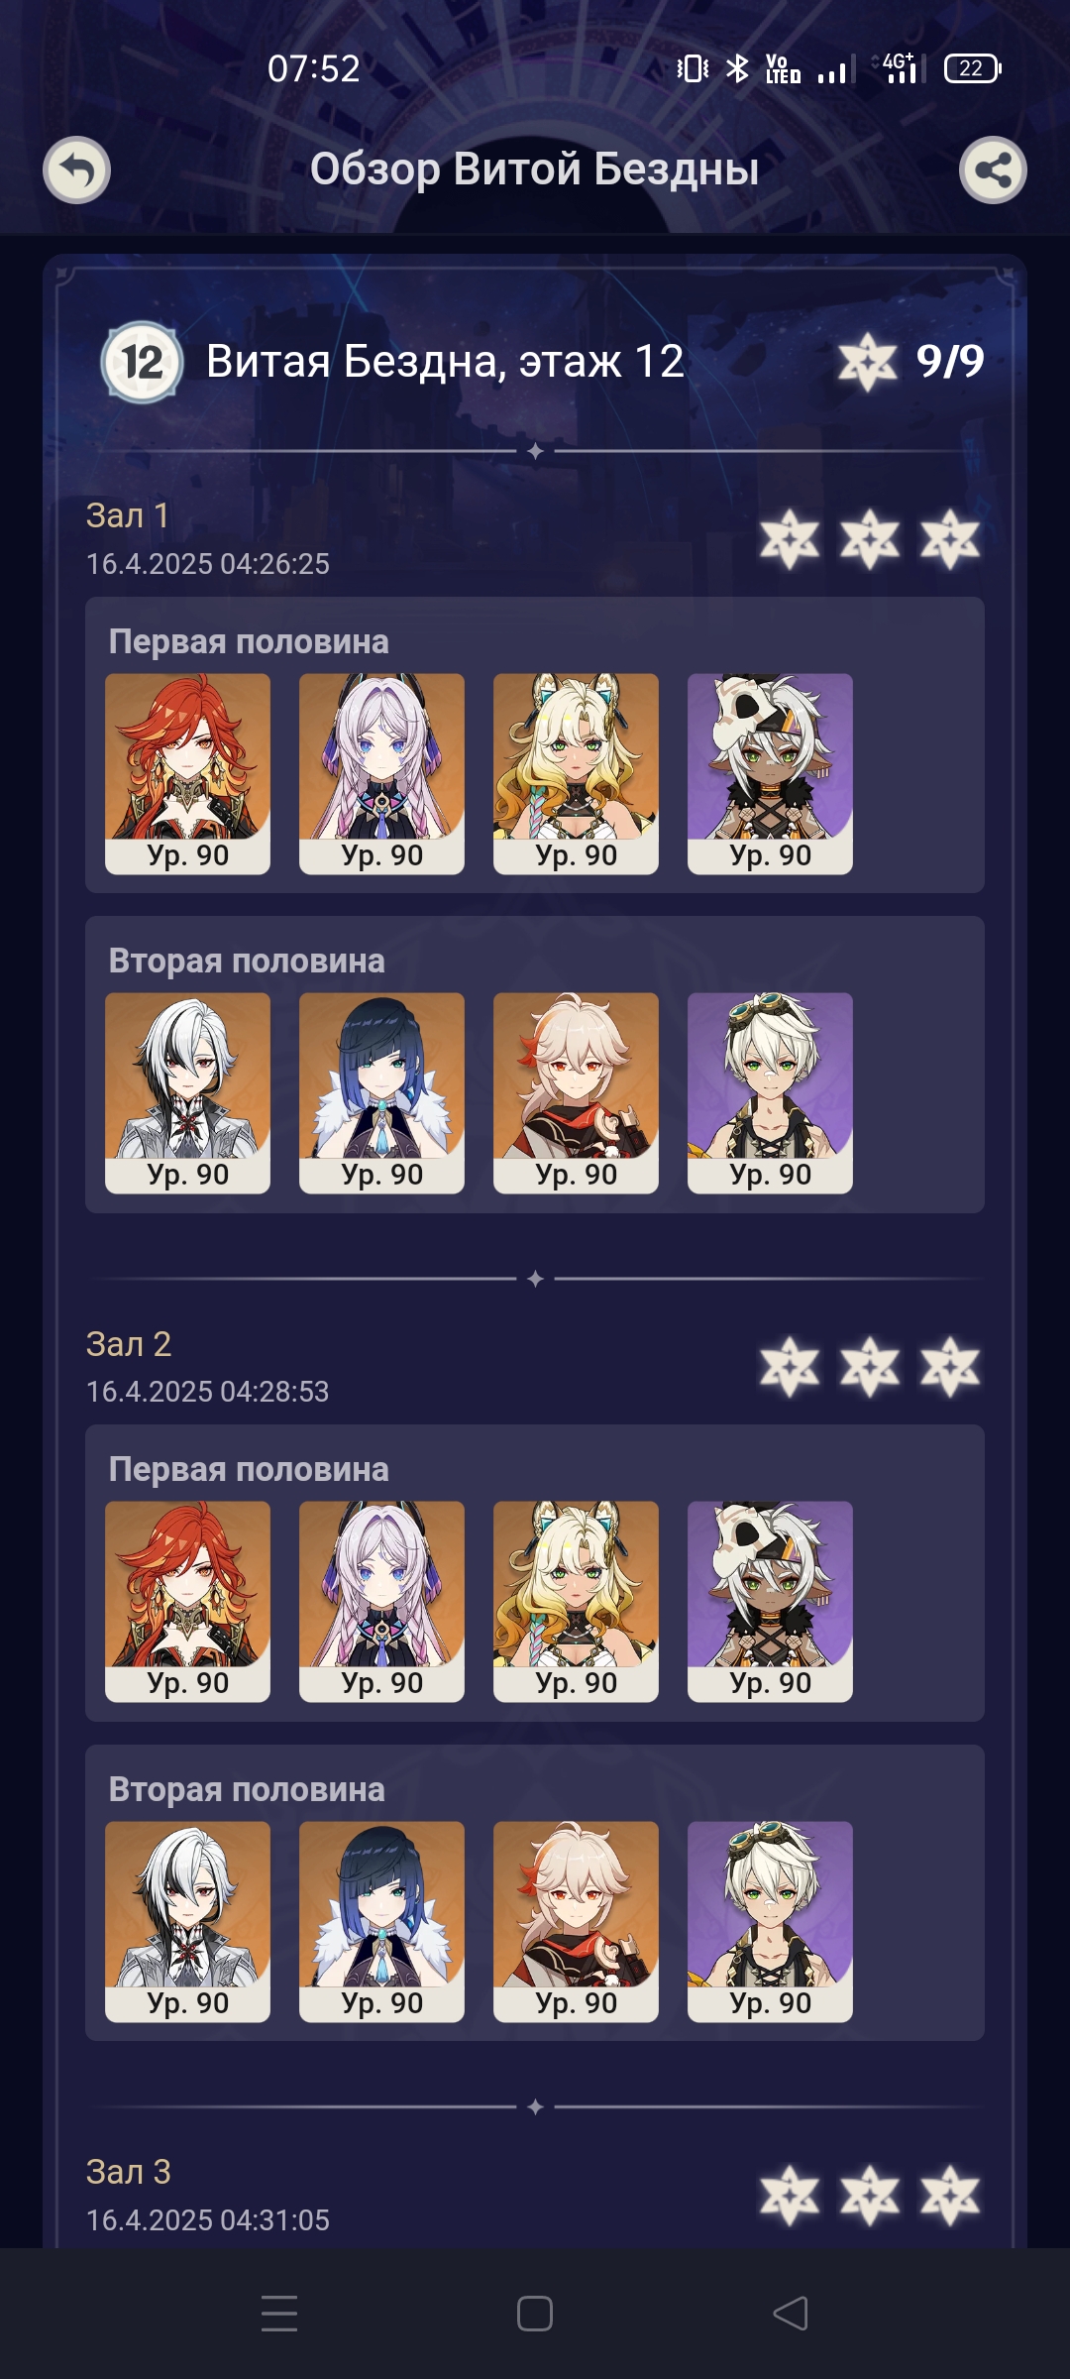Tap the Android home button
The width and height of the screenshot is (1070, 2379).
coord(535,2314)
